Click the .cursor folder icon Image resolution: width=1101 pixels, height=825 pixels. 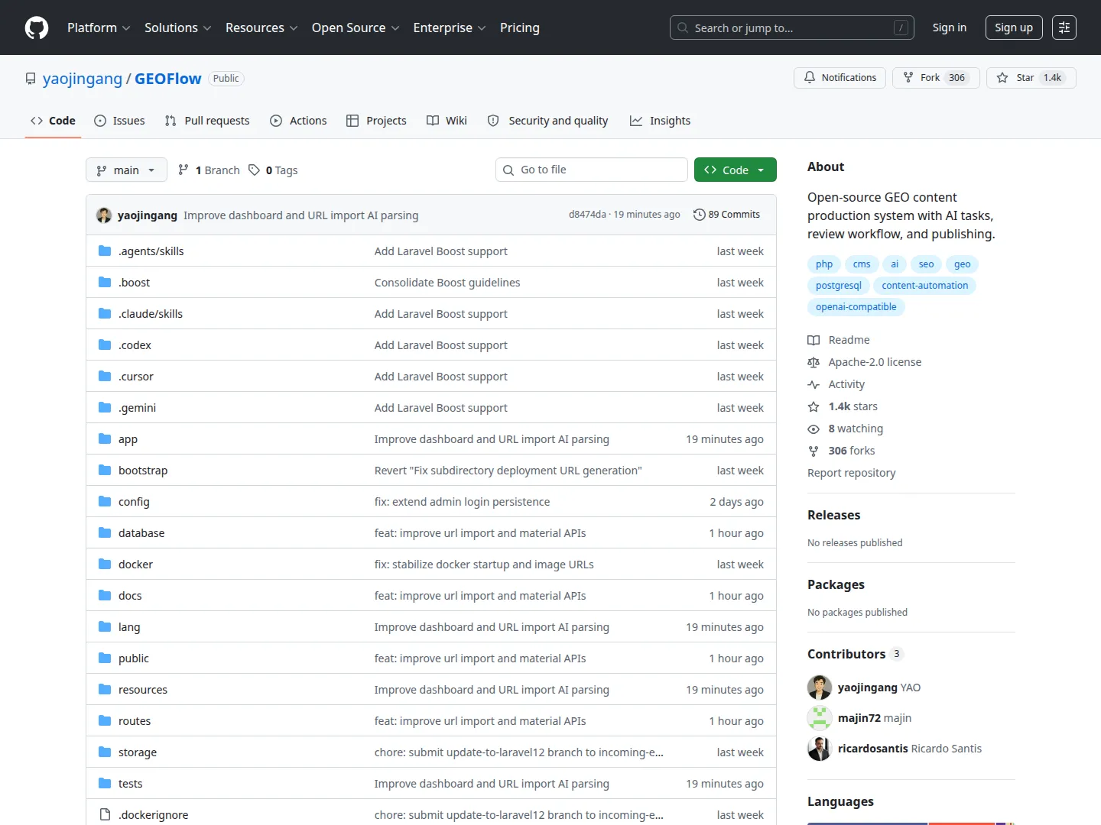pos(105,376)
